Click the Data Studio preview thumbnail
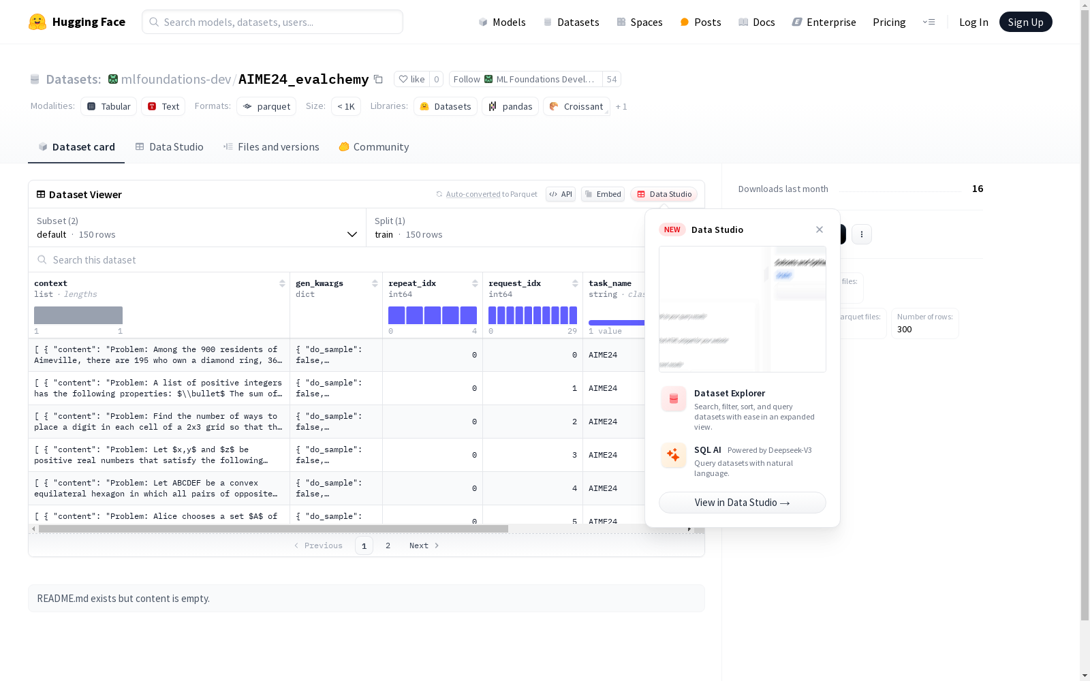Image resolution: width=1090 pixels, height=681 pixels. 743,309
